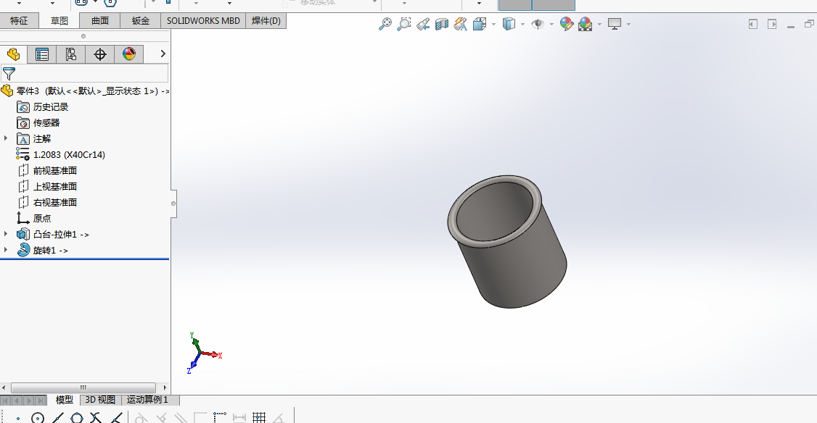Viewport: 817px width, 423px height.
Task: Click Zoom to Fit icon
Action: (x=385, y=24)
